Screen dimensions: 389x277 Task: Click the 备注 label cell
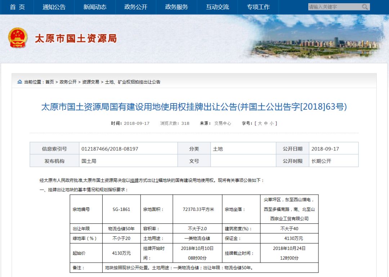(x=86, y=268)
